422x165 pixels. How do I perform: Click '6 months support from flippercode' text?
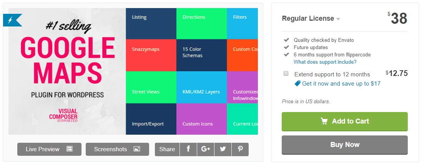coord(332,54)
